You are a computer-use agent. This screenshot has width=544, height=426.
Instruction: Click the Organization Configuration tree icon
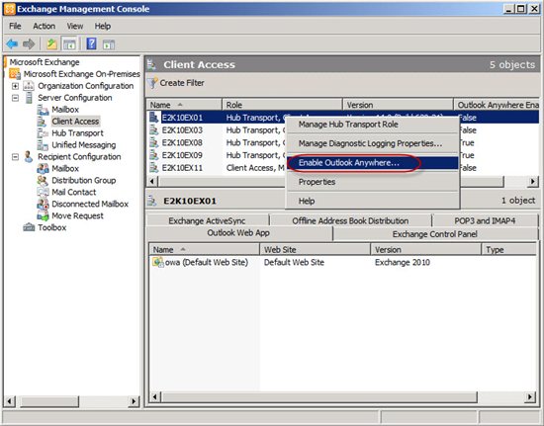coord(29,86)
